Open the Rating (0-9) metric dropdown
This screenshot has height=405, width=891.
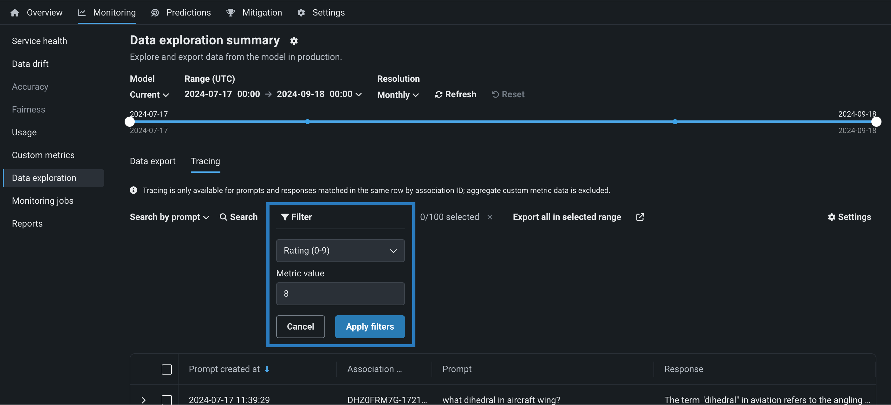tap(340, 251)
